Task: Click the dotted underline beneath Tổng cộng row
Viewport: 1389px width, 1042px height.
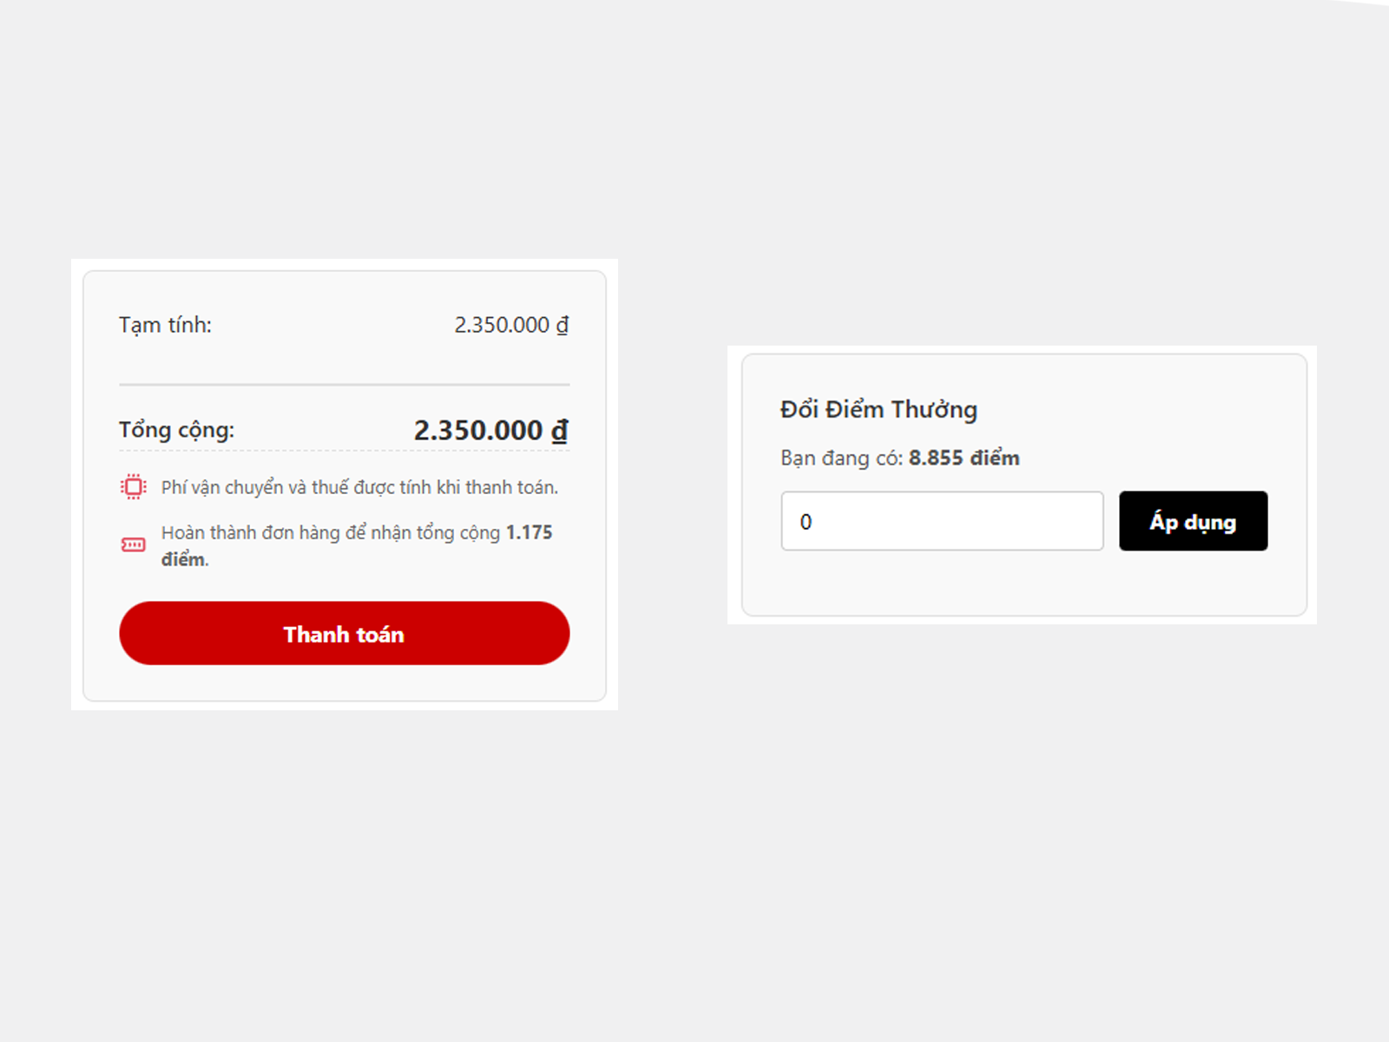Action: [344, 451]
